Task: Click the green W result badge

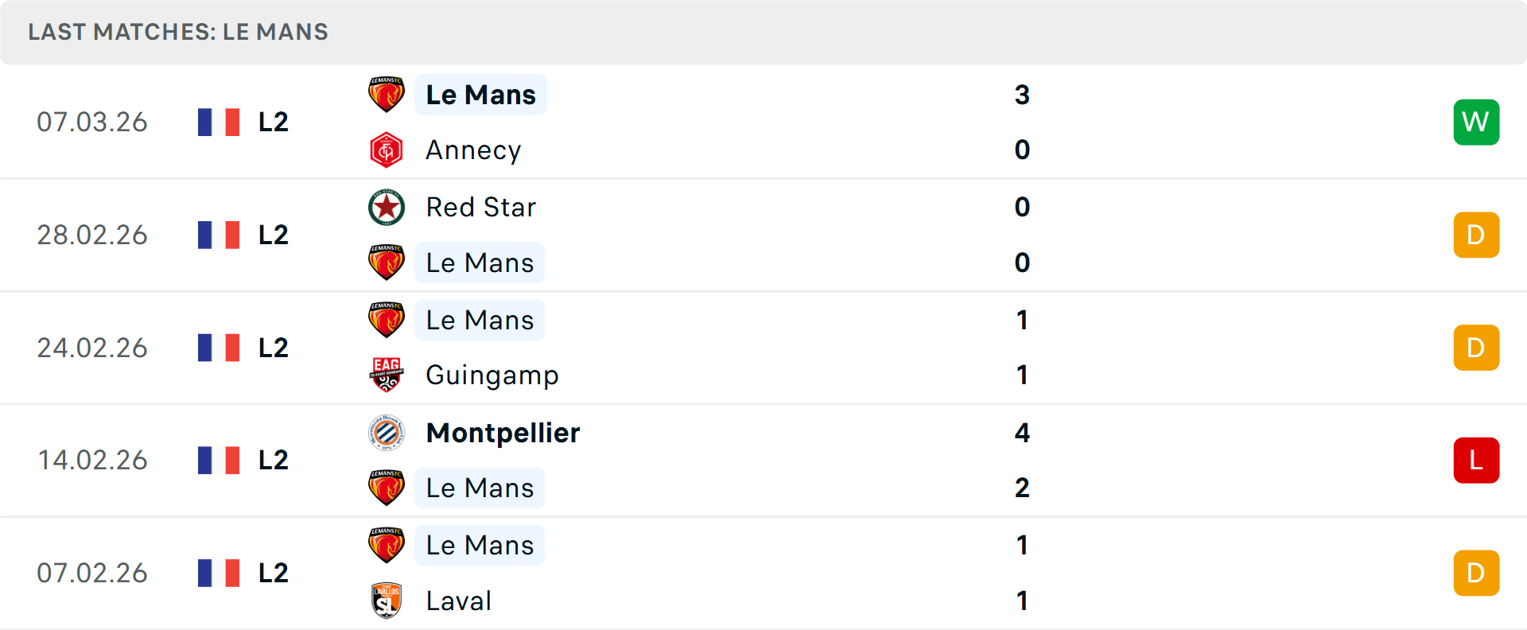Action: click(1476, 122)
